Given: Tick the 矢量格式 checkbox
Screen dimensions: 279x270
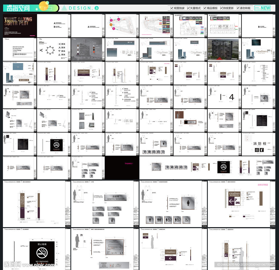Looking at the screenshot, I should tap(188, 8).
